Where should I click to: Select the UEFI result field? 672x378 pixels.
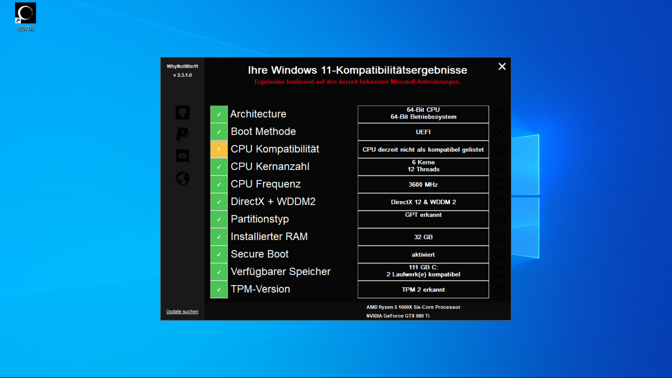point(423,132)
